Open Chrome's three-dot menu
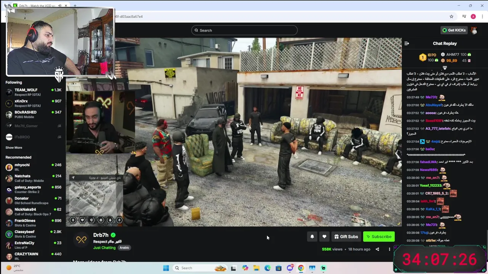The height and width of the screenshot is (274, 488). click(x=482, y=16)
